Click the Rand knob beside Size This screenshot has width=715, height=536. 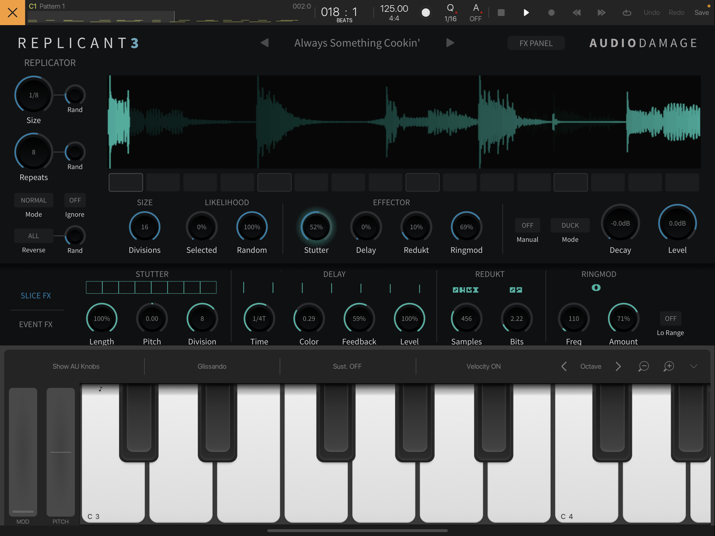[75, 95]
